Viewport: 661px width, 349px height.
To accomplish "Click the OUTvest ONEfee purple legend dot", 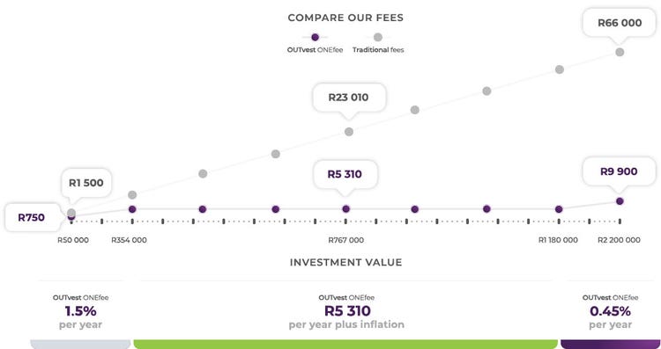I will [x=315, y=38].
